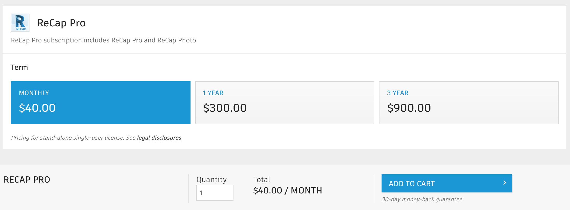Open the legal disclosures link
This screenshot has width=570, height=210.
tap(159, 138)
